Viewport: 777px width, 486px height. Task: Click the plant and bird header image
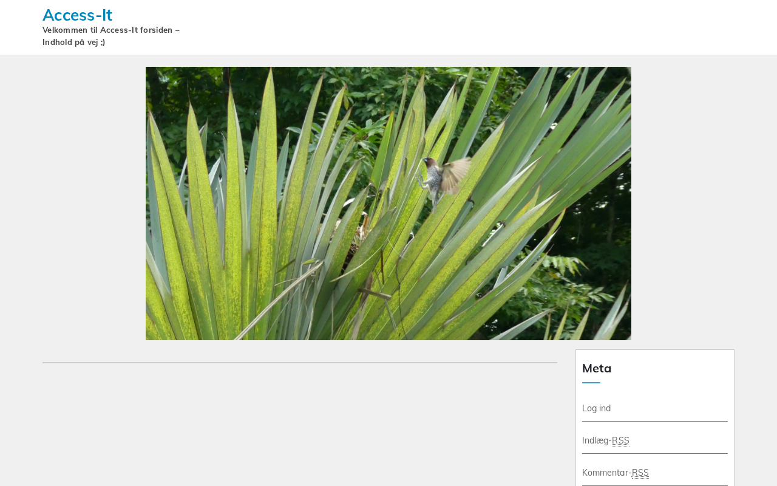coord(388,204)
